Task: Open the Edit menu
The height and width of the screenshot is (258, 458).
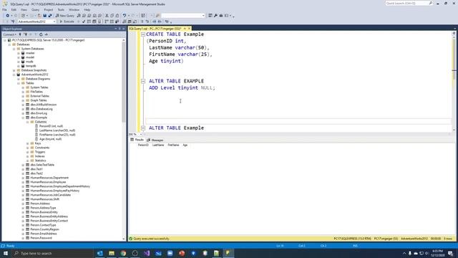Action: pyautogui.click(x=14, y=9)
